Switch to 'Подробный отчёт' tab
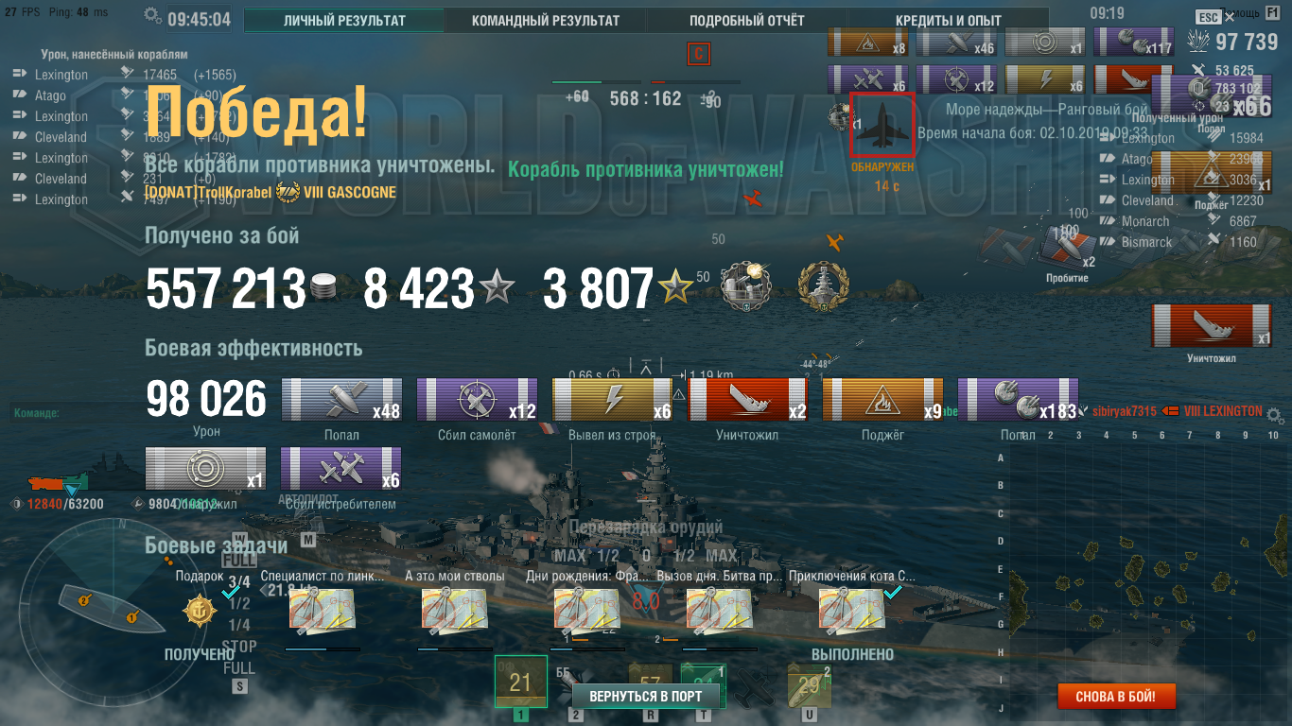1292x726 pixels. pyautogui.click(x=746, y=21)
